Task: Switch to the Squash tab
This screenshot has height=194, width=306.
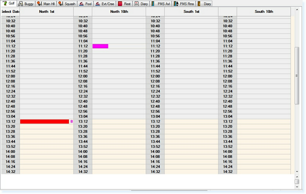Action: click(67, 4)
